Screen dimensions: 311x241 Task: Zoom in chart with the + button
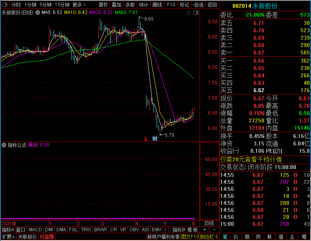pos(204,230)
